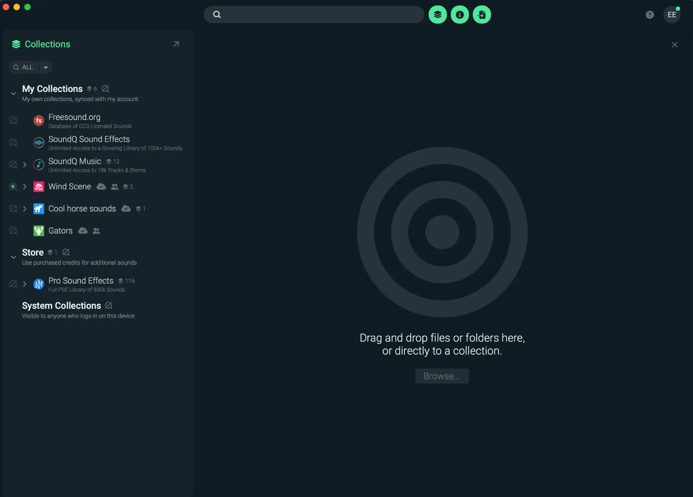The height and width of the screenshot is (497, 693).
Task: Close the drag and drop import pane
Action: click(674, 45)
